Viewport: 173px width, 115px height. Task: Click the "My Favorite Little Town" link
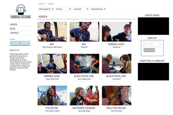point(52,47)
